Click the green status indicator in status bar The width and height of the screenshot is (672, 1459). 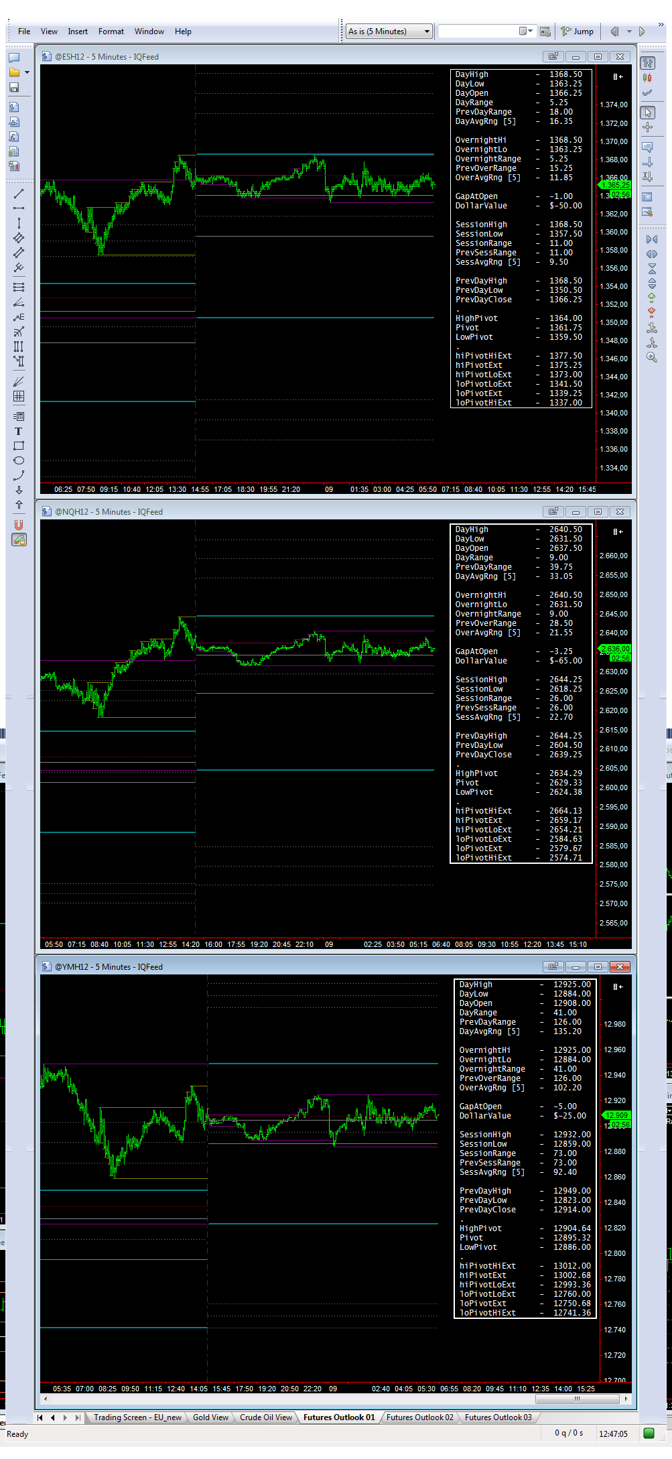click(649, 1434)
